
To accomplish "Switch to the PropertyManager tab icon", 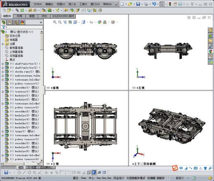I will tap(10, 23).
